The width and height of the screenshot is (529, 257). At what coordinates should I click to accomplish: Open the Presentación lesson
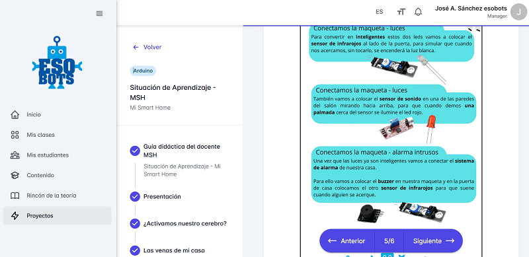point(162,197)
